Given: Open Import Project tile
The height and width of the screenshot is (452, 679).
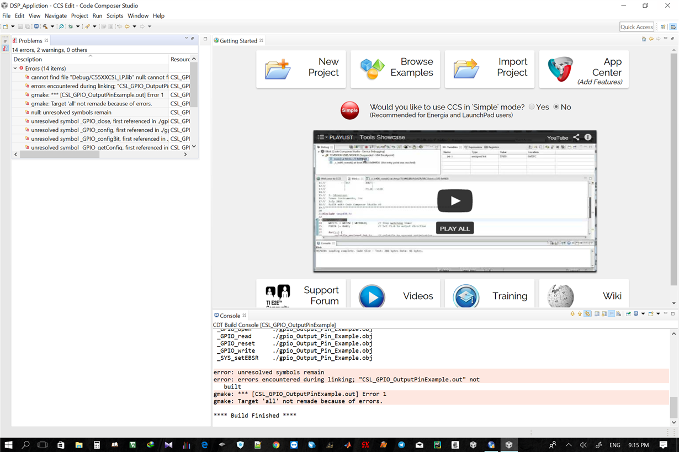Looking at the screenshot, I should click(490, 69).
